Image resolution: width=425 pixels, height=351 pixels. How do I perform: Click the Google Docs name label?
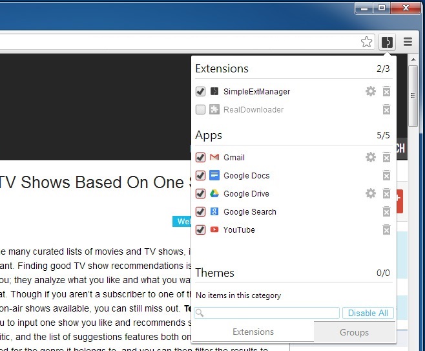pyautogui.click(x=246, y=176)
